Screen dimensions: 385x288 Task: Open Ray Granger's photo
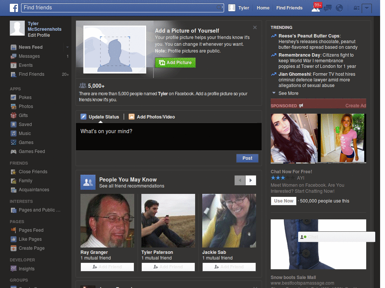click(107, 220)
